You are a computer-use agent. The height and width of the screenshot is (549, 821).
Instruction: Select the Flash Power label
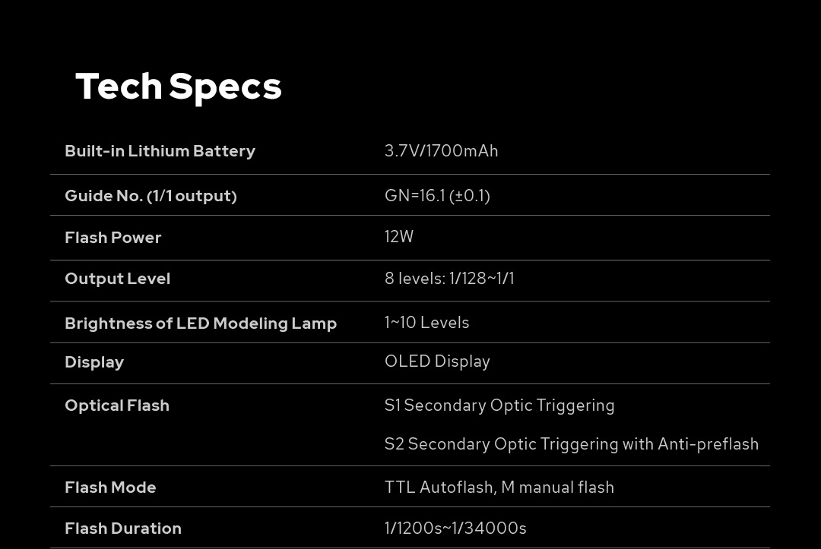pos(113,238)
